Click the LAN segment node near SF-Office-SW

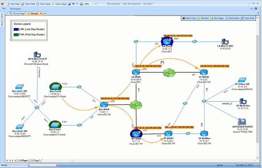(x=204, y=101)
